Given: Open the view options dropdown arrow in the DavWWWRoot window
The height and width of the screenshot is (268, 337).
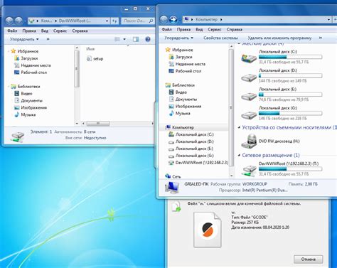Looking at the screenshot, I should pos(124,39).
